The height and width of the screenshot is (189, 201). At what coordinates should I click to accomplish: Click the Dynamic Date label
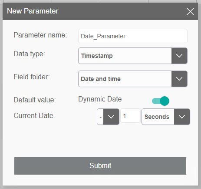100,99
